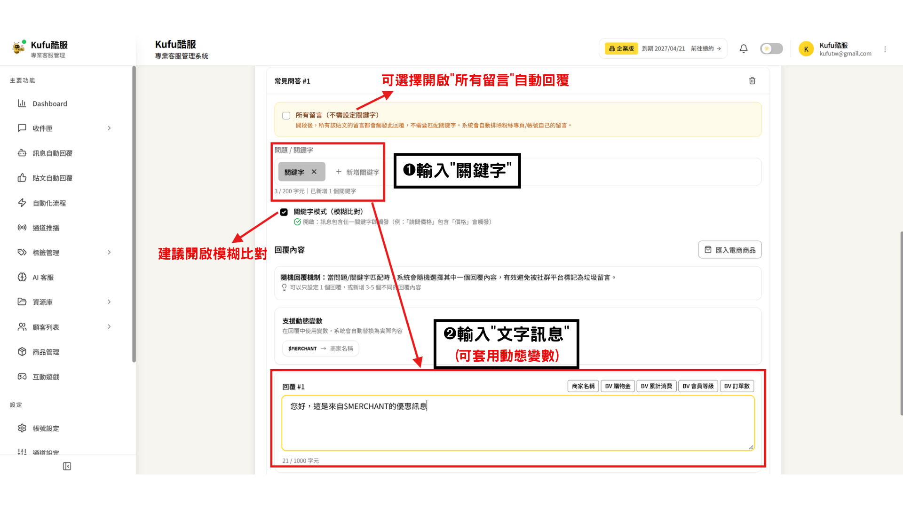Viewport: 903px width, 508px height.
Task: Remove the 關鍵字 tag with X
Action: tap(314, 172)
